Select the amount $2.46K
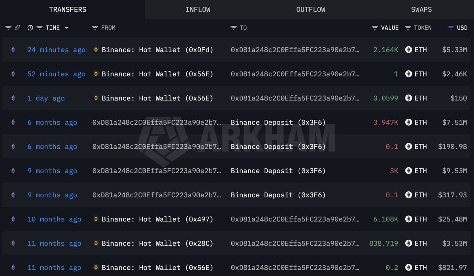The height and width of the screenshot is (276, 474). (454, 74)
